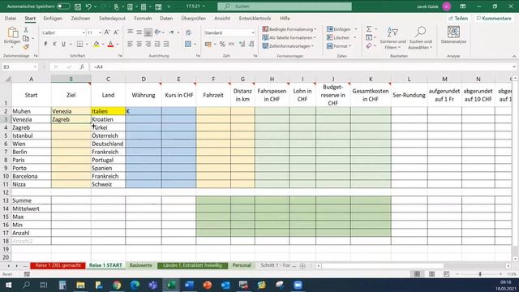519x292 pixels.
Task: Click the Undo arrow icon
Action: pyautogui.click(x=88, y=6)
